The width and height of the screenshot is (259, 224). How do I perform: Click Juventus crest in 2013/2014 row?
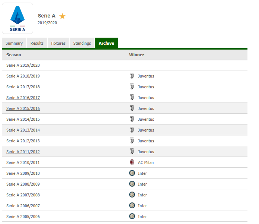click(132, 130)
